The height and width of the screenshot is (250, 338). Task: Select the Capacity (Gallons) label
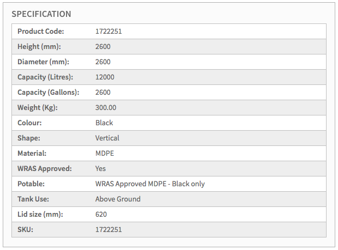click(49, 93)
